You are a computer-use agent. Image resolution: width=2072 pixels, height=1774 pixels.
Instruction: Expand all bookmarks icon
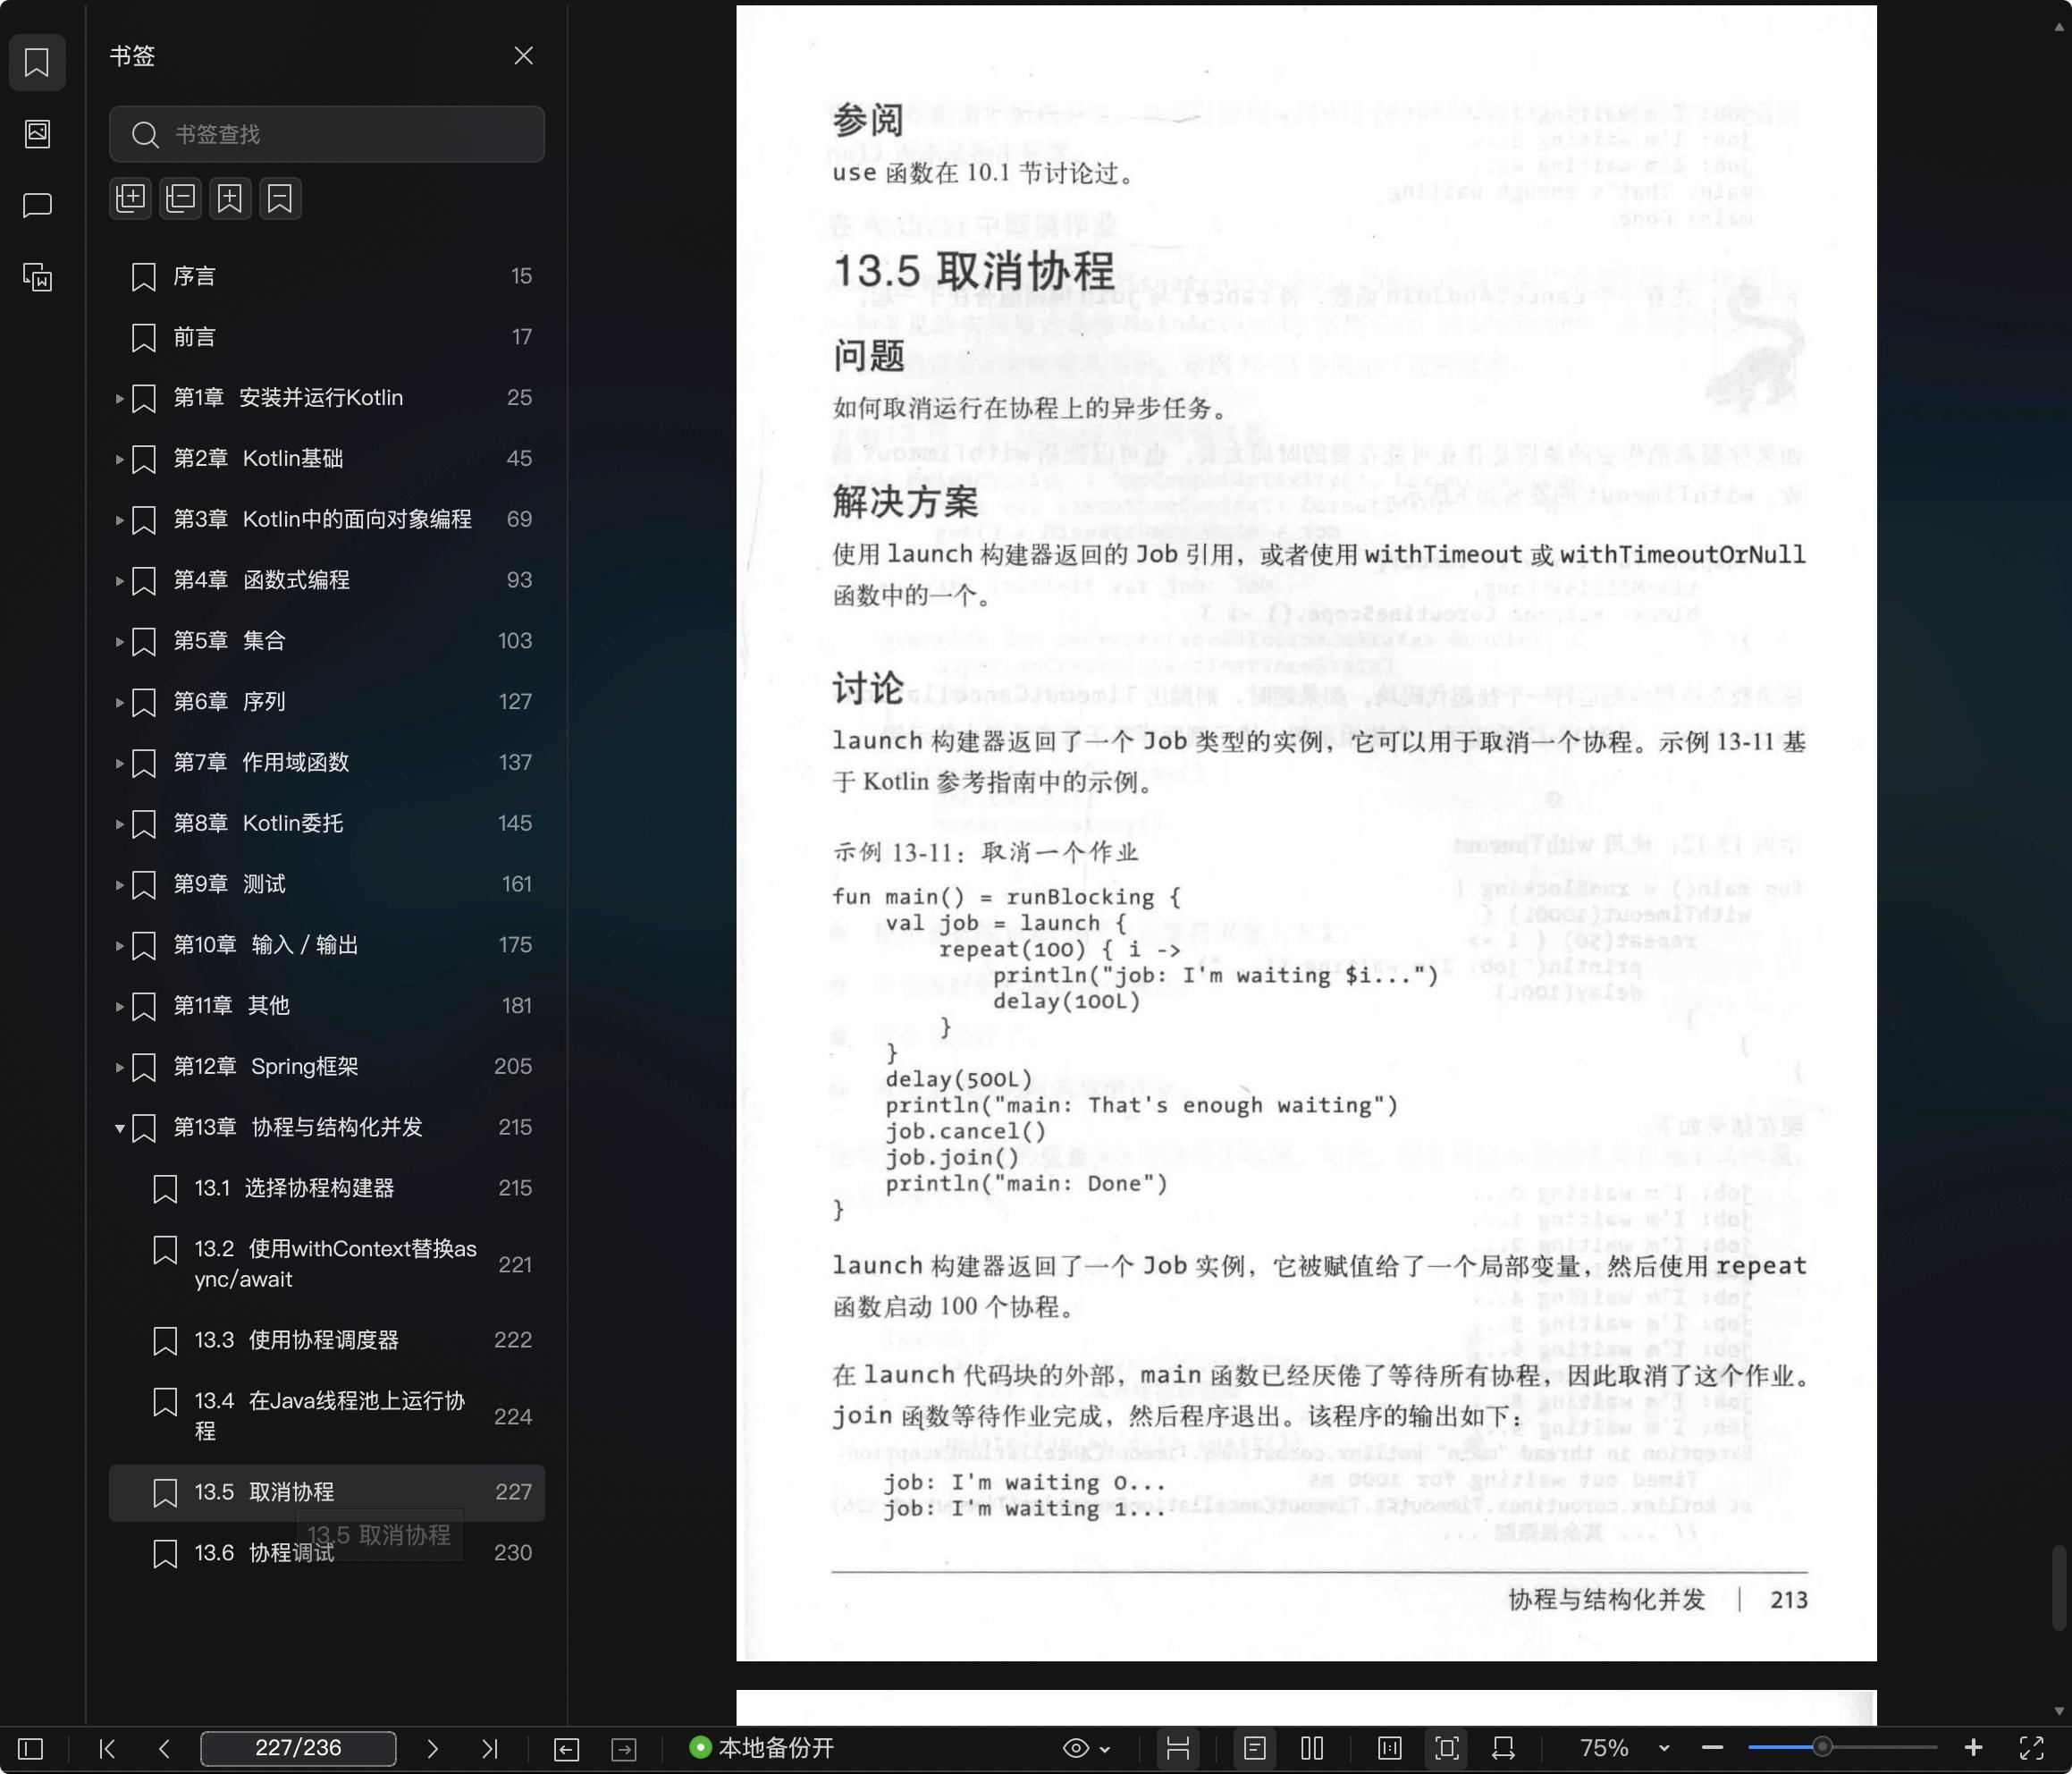(130, 199)
